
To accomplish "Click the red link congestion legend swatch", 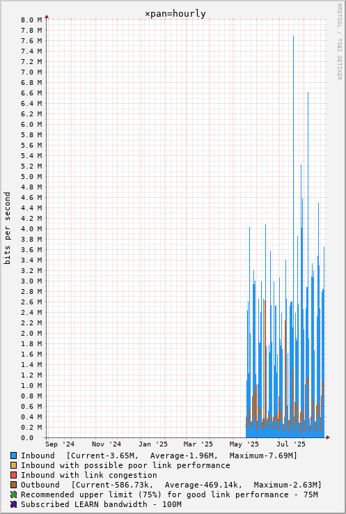I will [13, 475].
